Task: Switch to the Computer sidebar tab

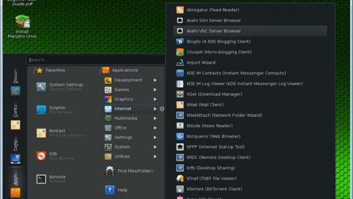Action: click(15, 150)
